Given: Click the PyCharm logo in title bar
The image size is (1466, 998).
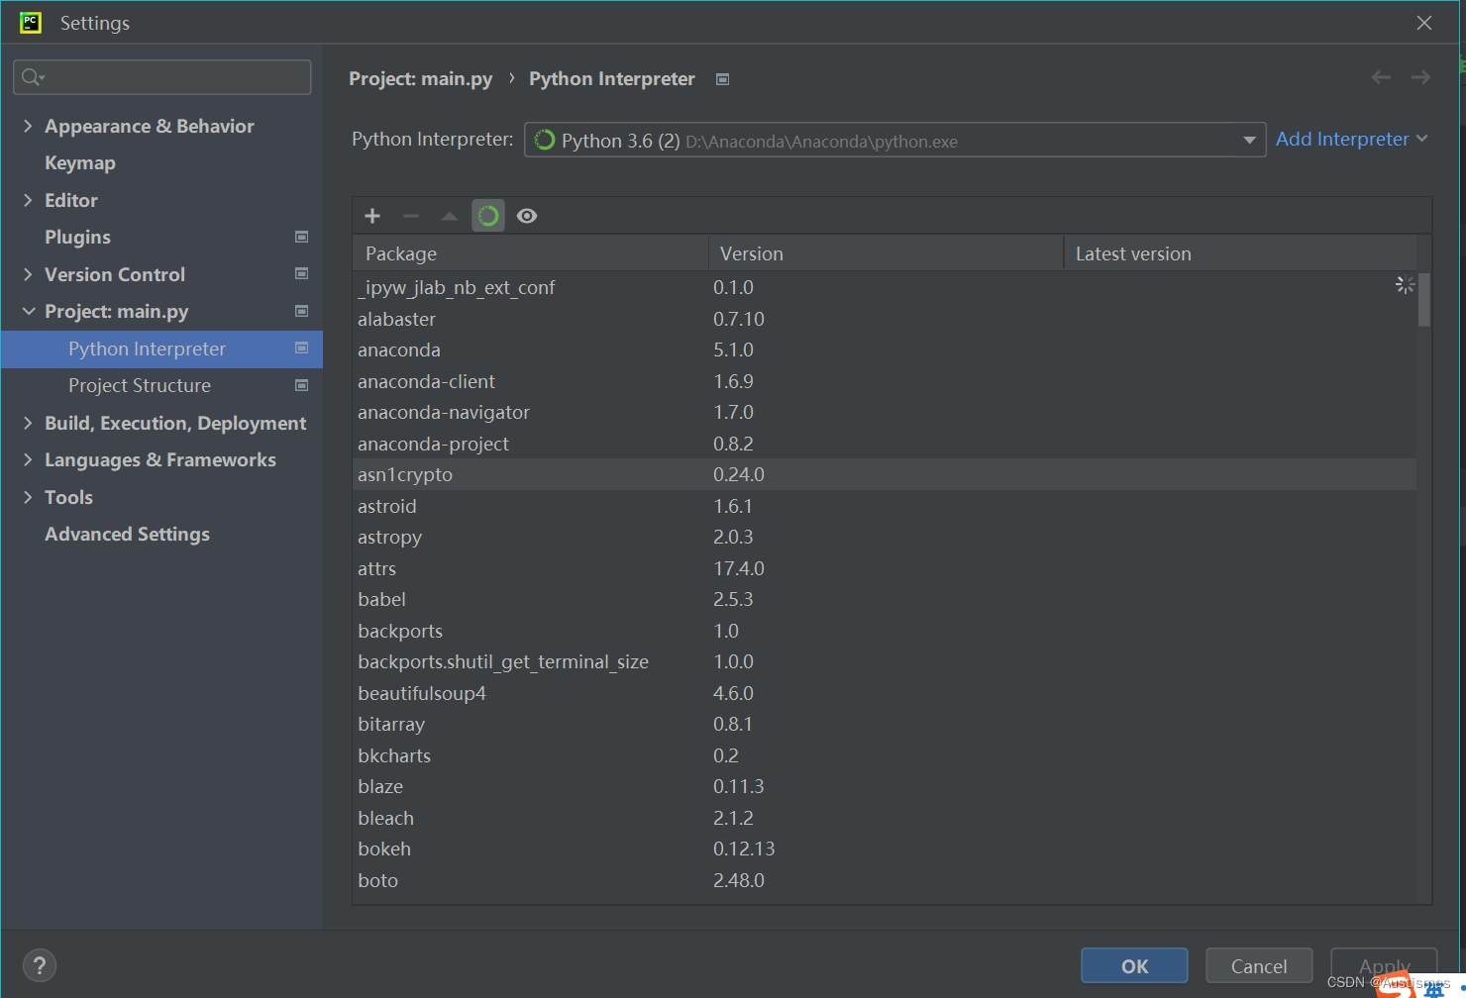Looking at the screenshot, I should coord(31,22).
